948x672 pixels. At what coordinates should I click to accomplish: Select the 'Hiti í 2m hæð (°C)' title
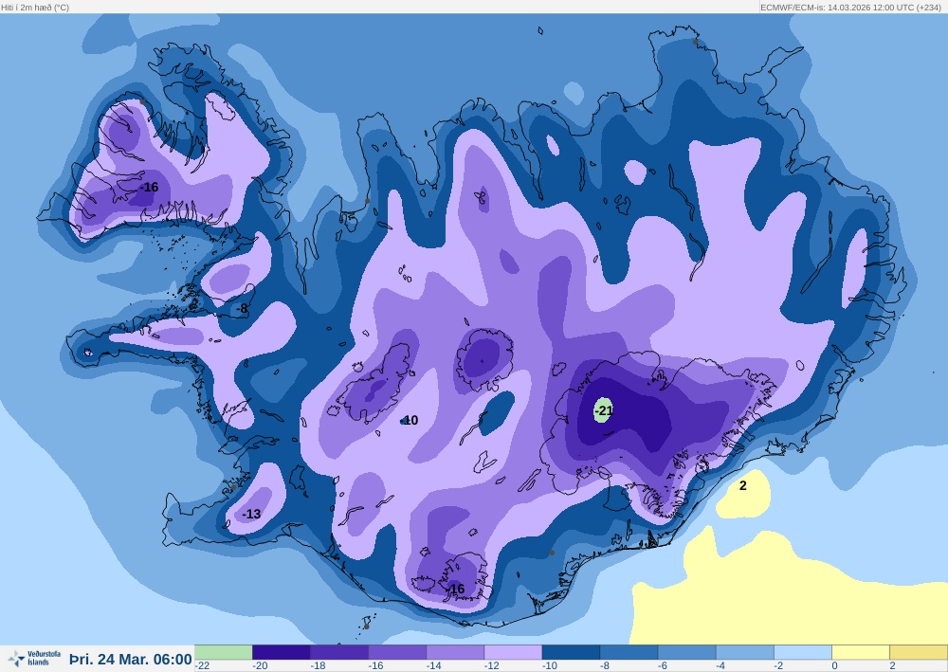(35, 8)
